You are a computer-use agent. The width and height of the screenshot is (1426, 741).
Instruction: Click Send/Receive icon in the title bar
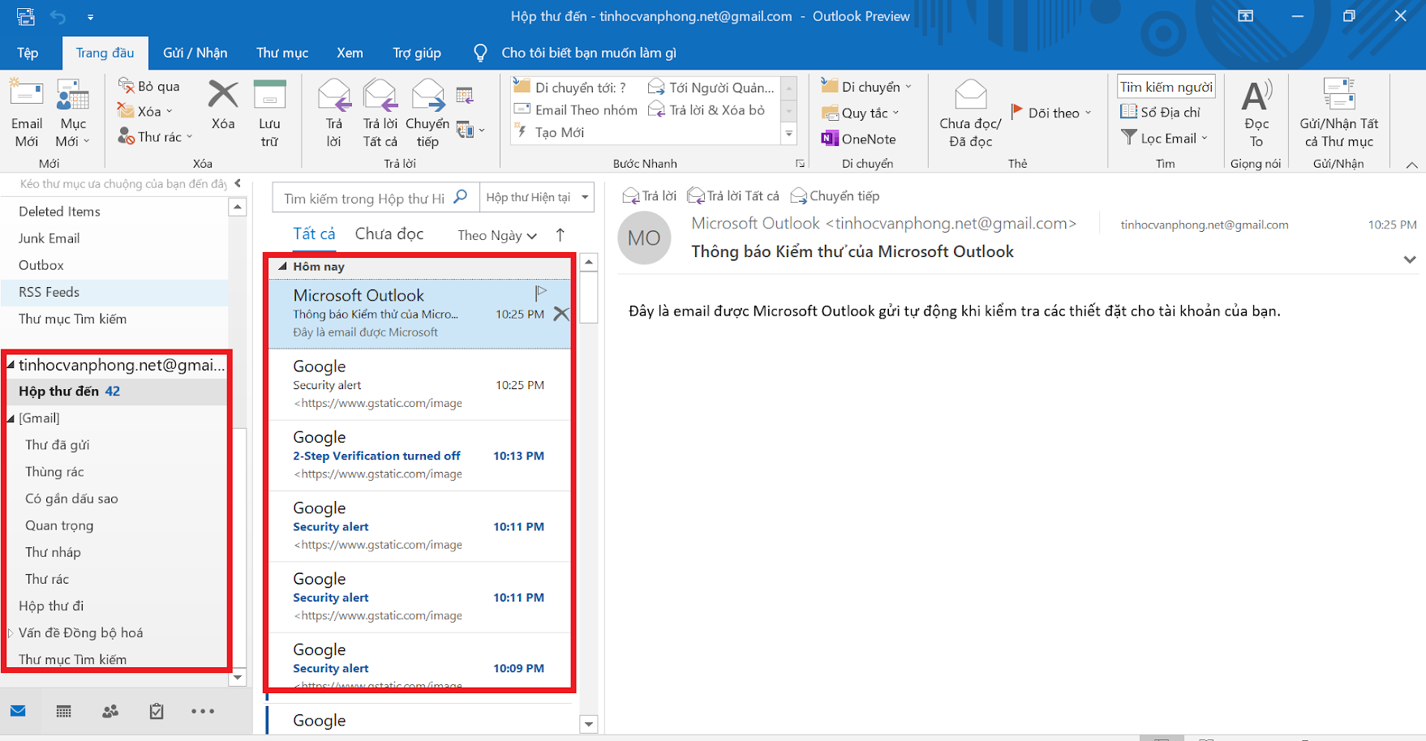point(25,16)
